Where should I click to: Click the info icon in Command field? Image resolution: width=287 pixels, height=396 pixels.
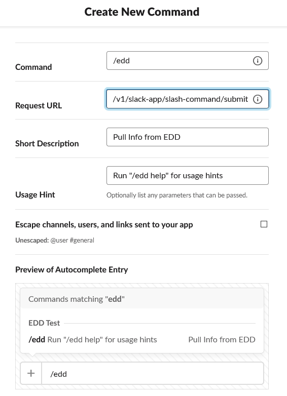click(x=258, y=61)
